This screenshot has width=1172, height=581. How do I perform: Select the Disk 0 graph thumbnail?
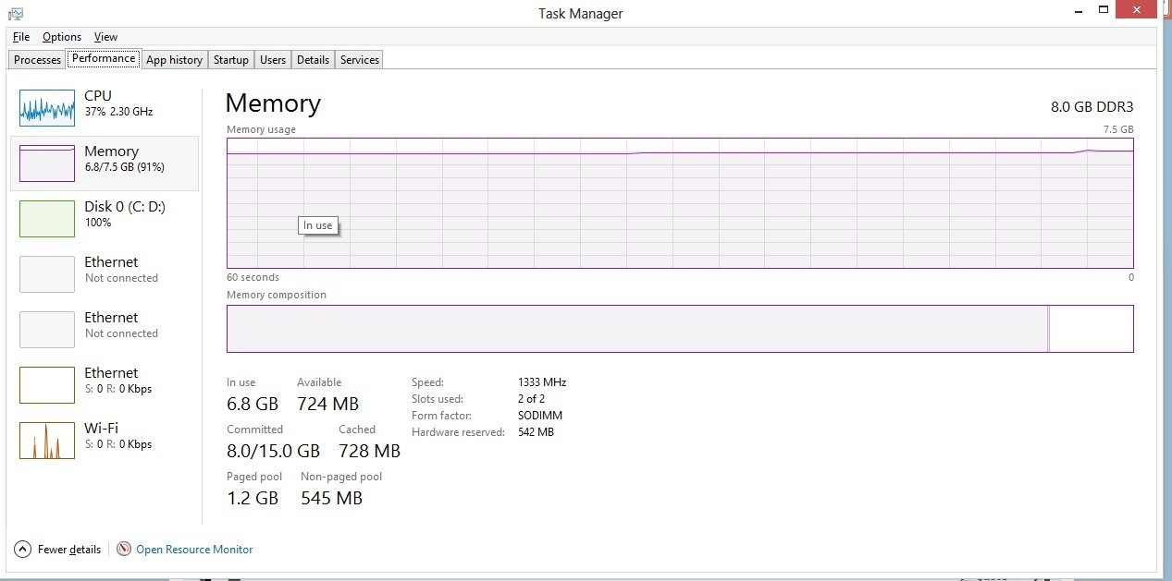tap(47, 219)
